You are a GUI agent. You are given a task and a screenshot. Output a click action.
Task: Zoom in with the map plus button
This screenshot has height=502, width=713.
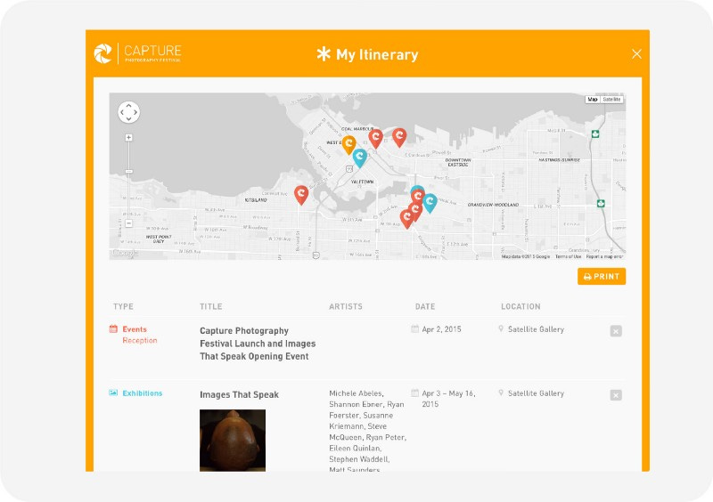[x=128, y=137]
